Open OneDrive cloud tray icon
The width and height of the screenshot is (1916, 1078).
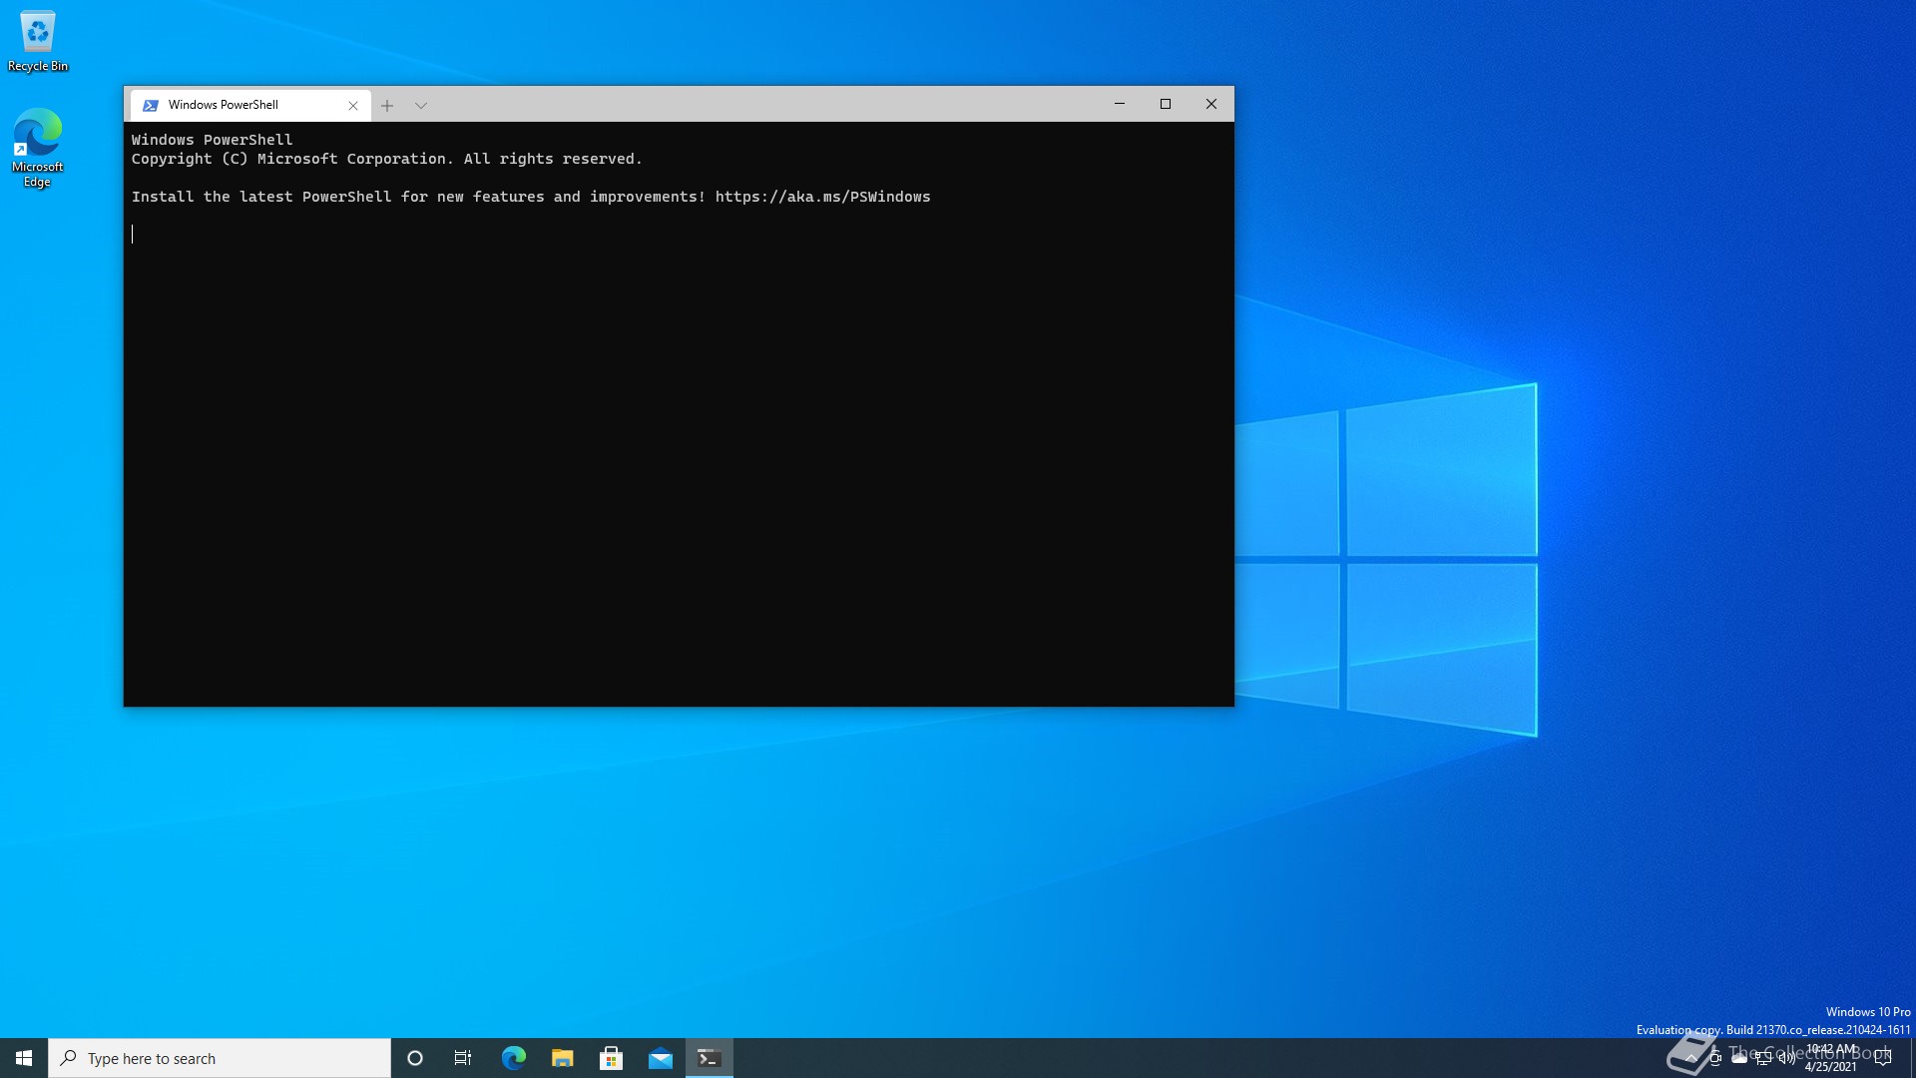coord(1739,1058)
